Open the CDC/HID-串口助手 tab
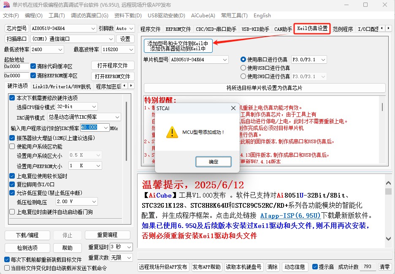This screenshot has height=274, width=395. click(x=216, y=29)
